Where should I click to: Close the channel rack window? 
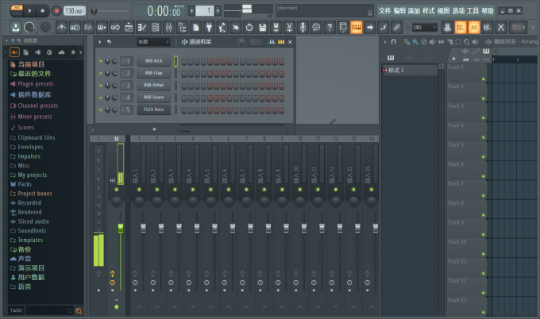[290, 41]
